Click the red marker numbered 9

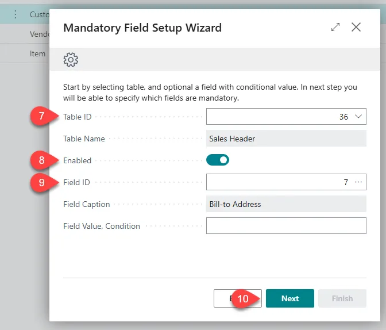[x=41, y=182]
